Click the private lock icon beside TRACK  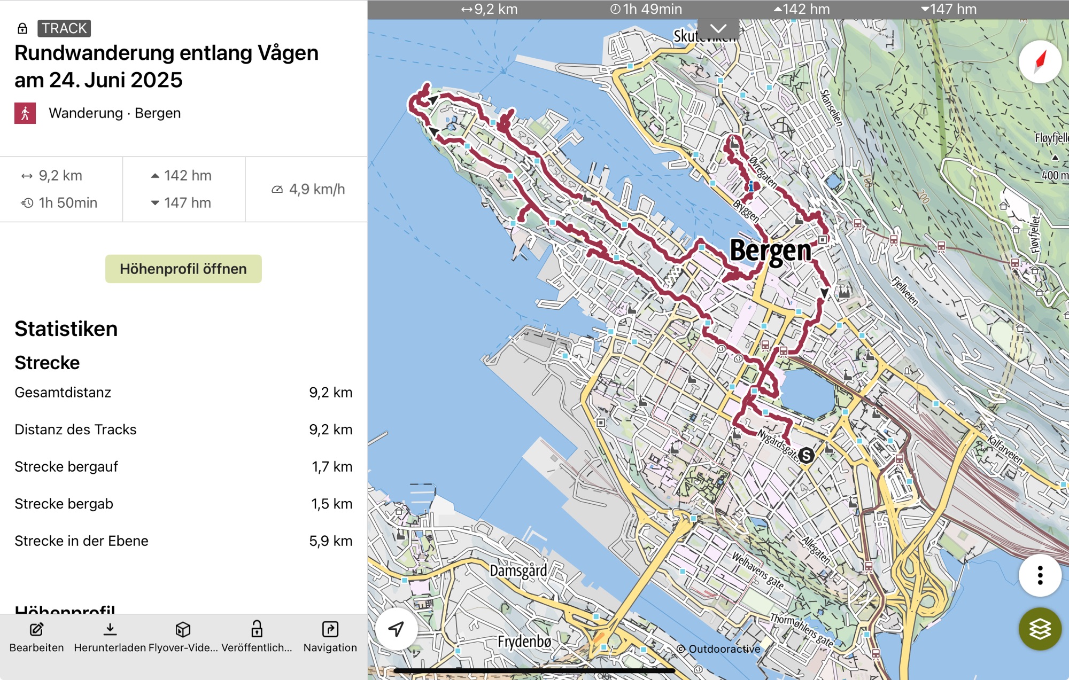pyautogui.click(x=22, y=28)
